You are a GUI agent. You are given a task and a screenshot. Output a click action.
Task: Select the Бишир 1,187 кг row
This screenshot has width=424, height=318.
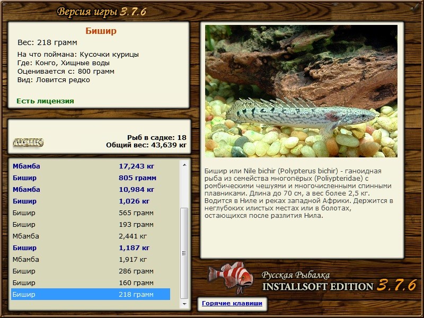(x=91, y=248)
